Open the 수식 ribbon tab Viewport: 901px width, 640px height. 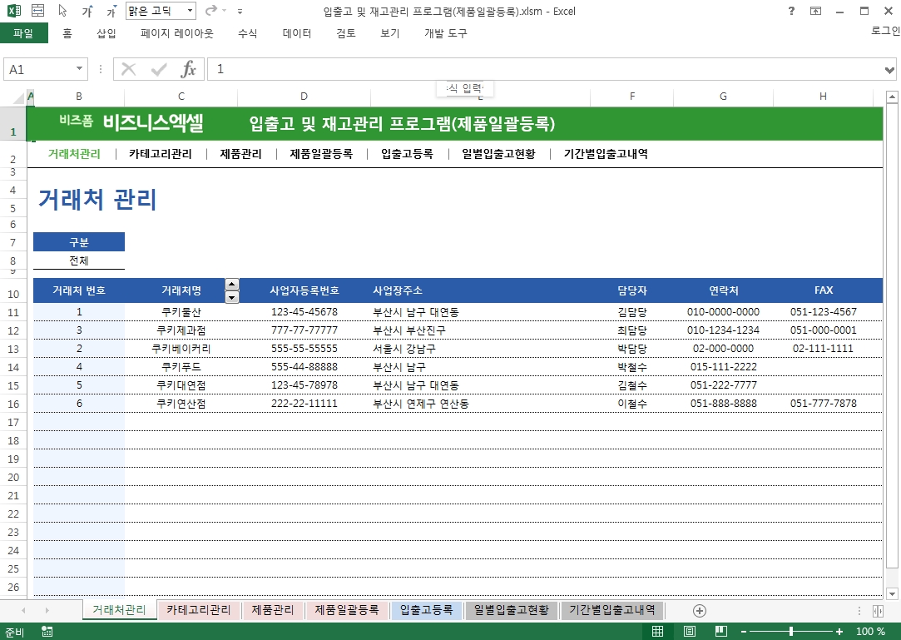pos(247,33)
